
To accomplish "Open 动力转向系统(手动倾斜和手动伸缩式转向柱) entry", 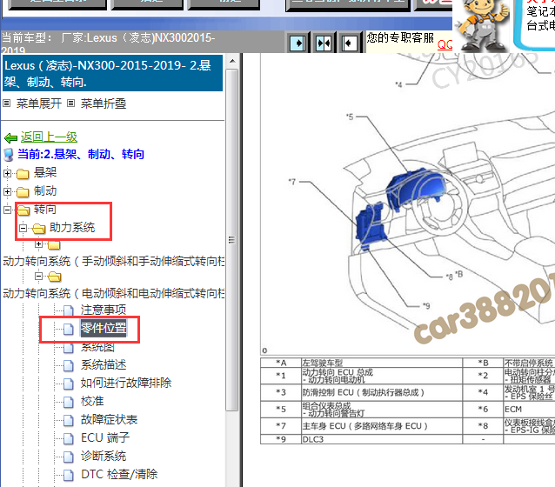I will (114, 261).
